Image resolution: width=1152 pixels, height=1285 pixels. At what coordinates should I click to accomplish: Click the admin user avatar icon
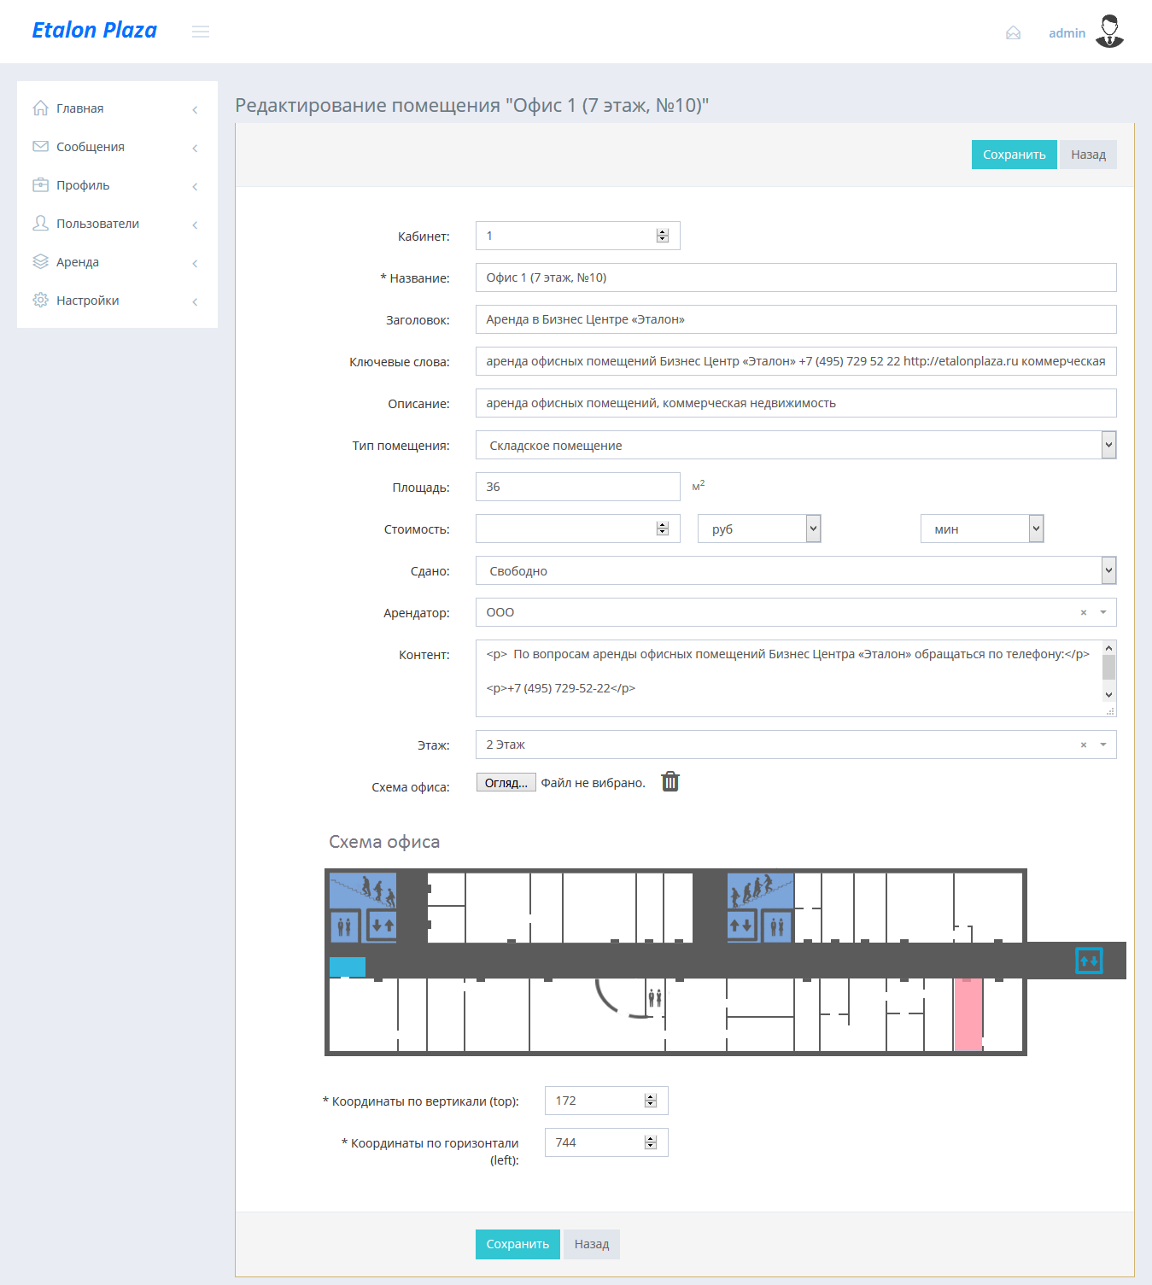pos(1109,32)
